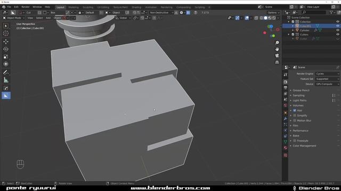Open the Modifiers wrench tab

point(286,119)
